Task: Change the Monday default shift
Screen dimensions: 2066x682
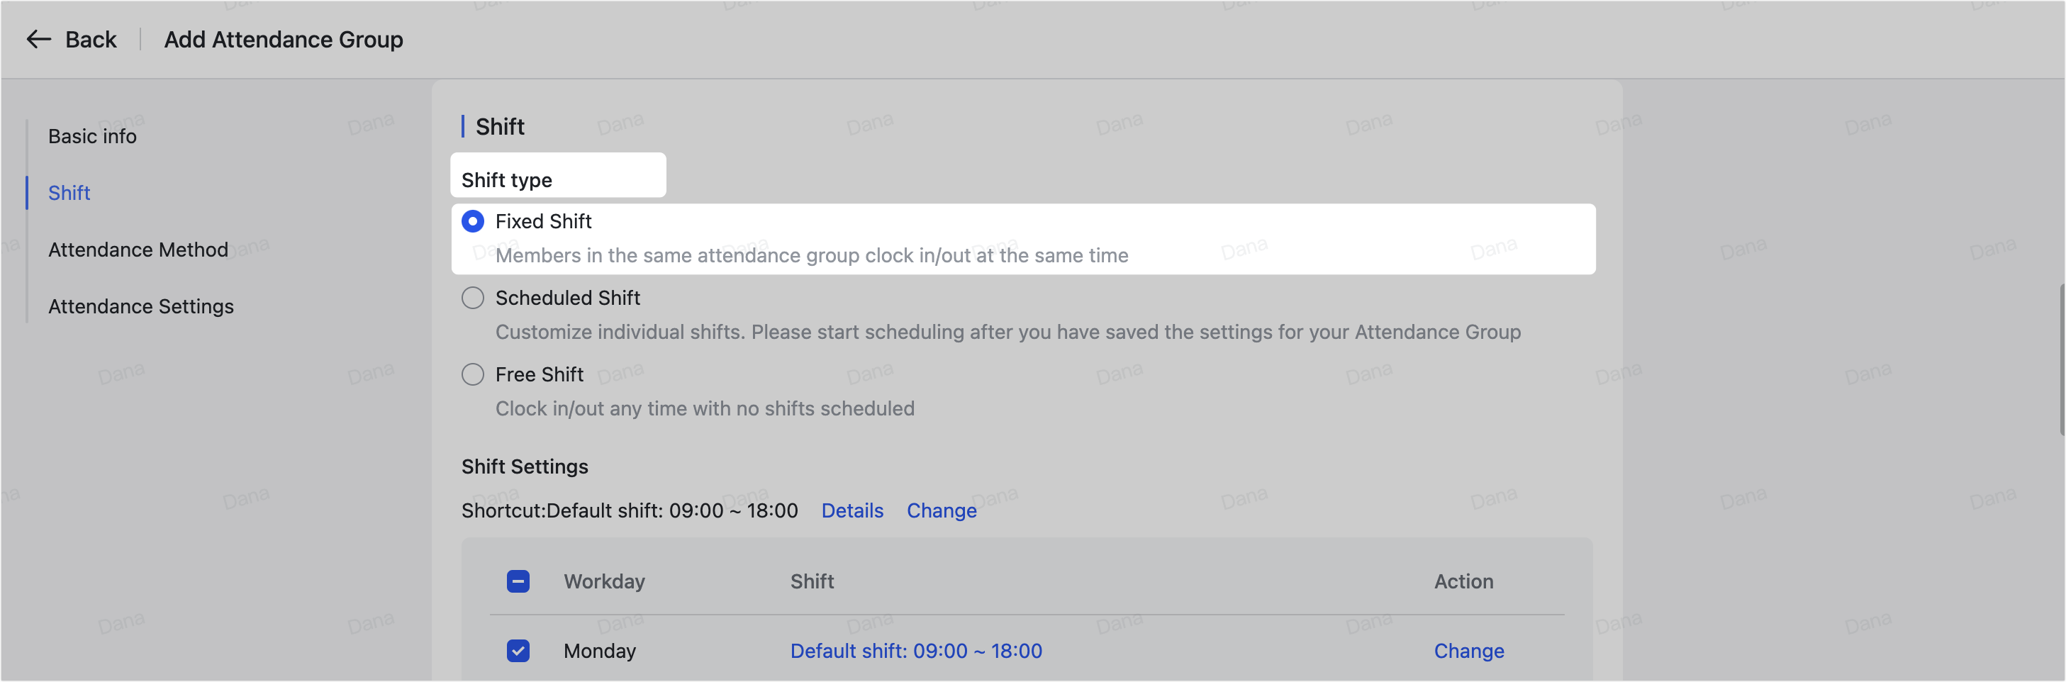Action: pos(1468,651)
